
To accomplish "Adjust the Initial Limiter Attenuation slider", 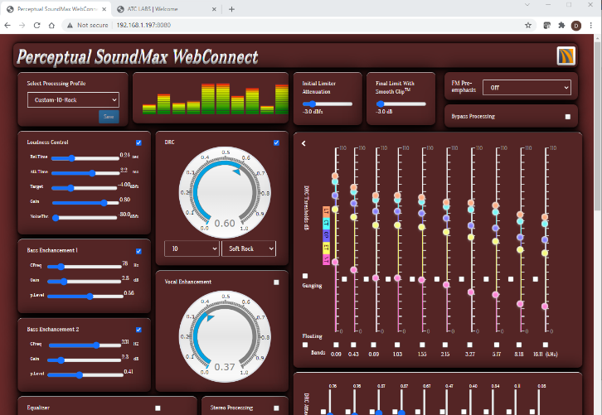I will pos(327,104).
